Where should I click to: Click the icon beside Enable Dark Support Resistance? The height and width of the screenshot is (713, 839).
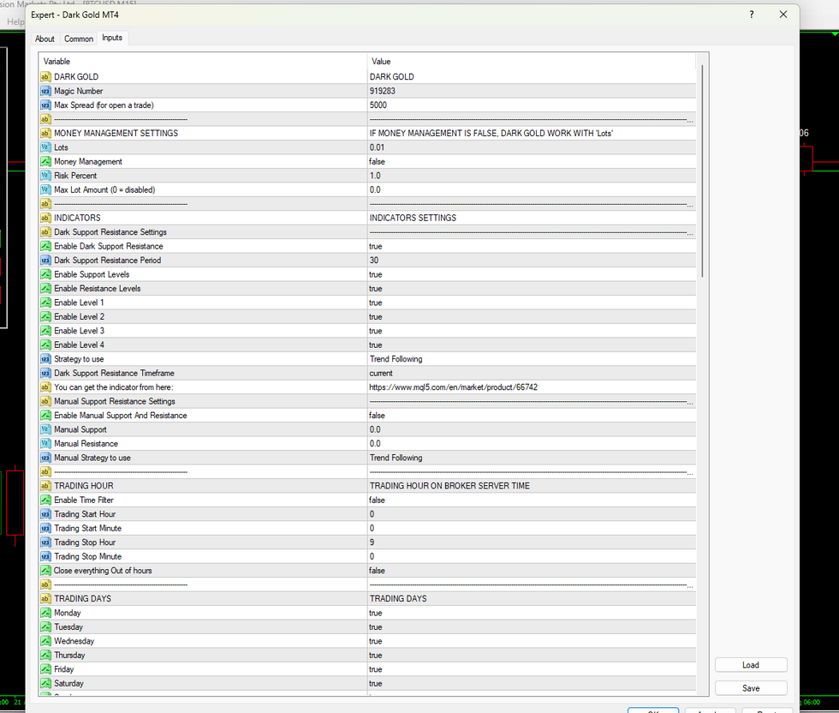(45, 246)
